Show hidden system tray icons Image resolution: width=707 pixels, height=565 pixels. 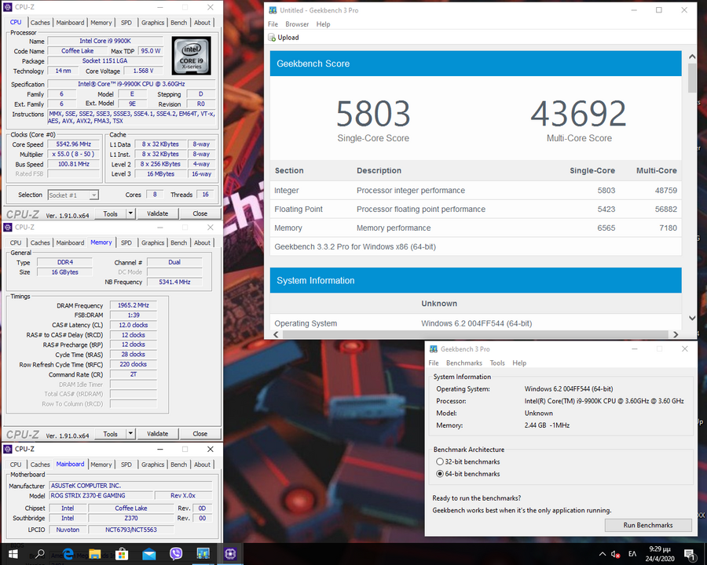click(x=603, y=554)
